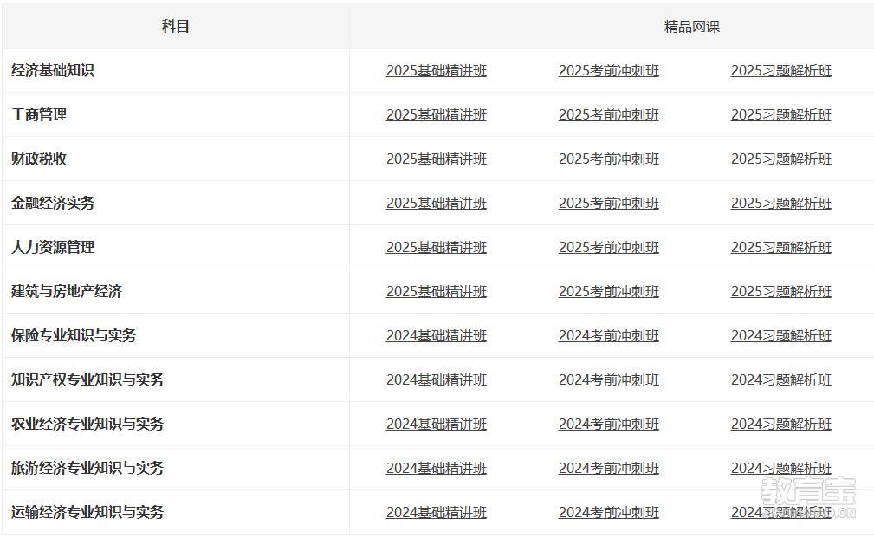Open 农业经济专业知识与实务 2024习题解析班 link
Screen dimensions: 874x538
[780, 425]
